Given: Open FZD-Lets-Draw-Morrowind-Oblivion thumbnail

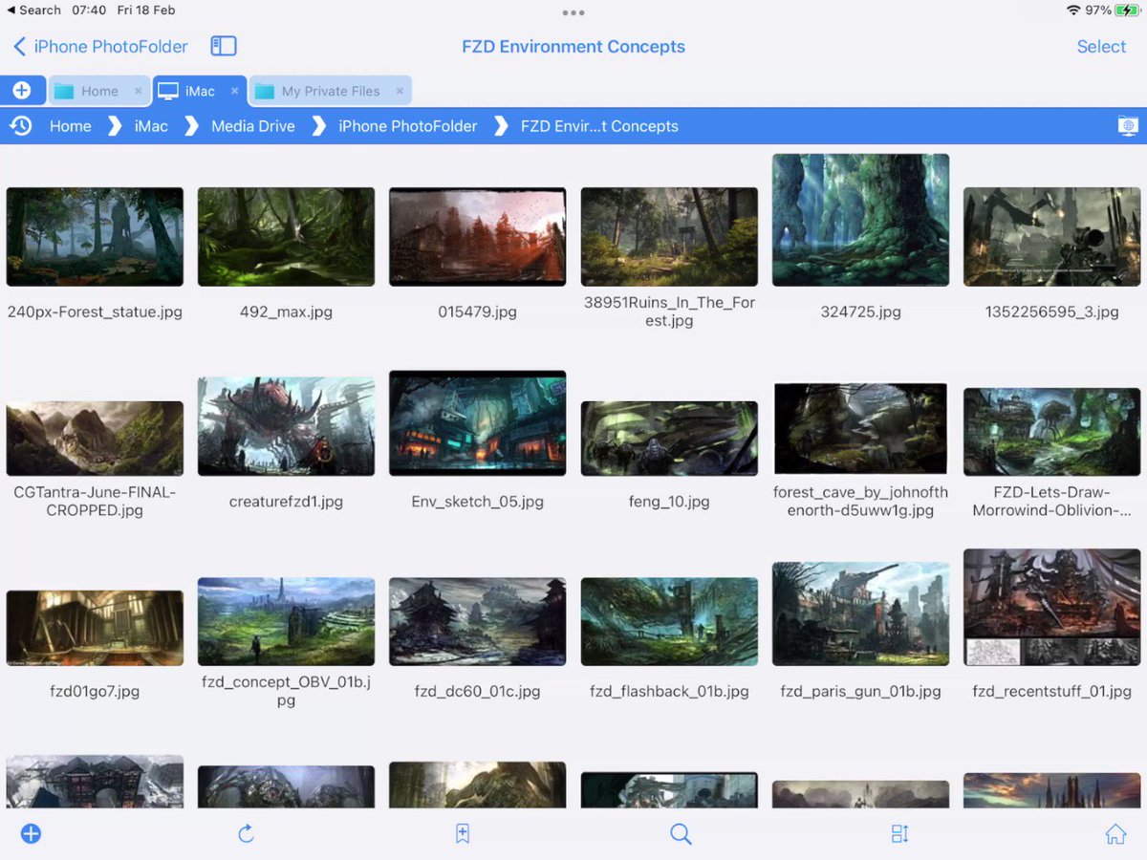Looking at the screenshot, I should 1051,432.
